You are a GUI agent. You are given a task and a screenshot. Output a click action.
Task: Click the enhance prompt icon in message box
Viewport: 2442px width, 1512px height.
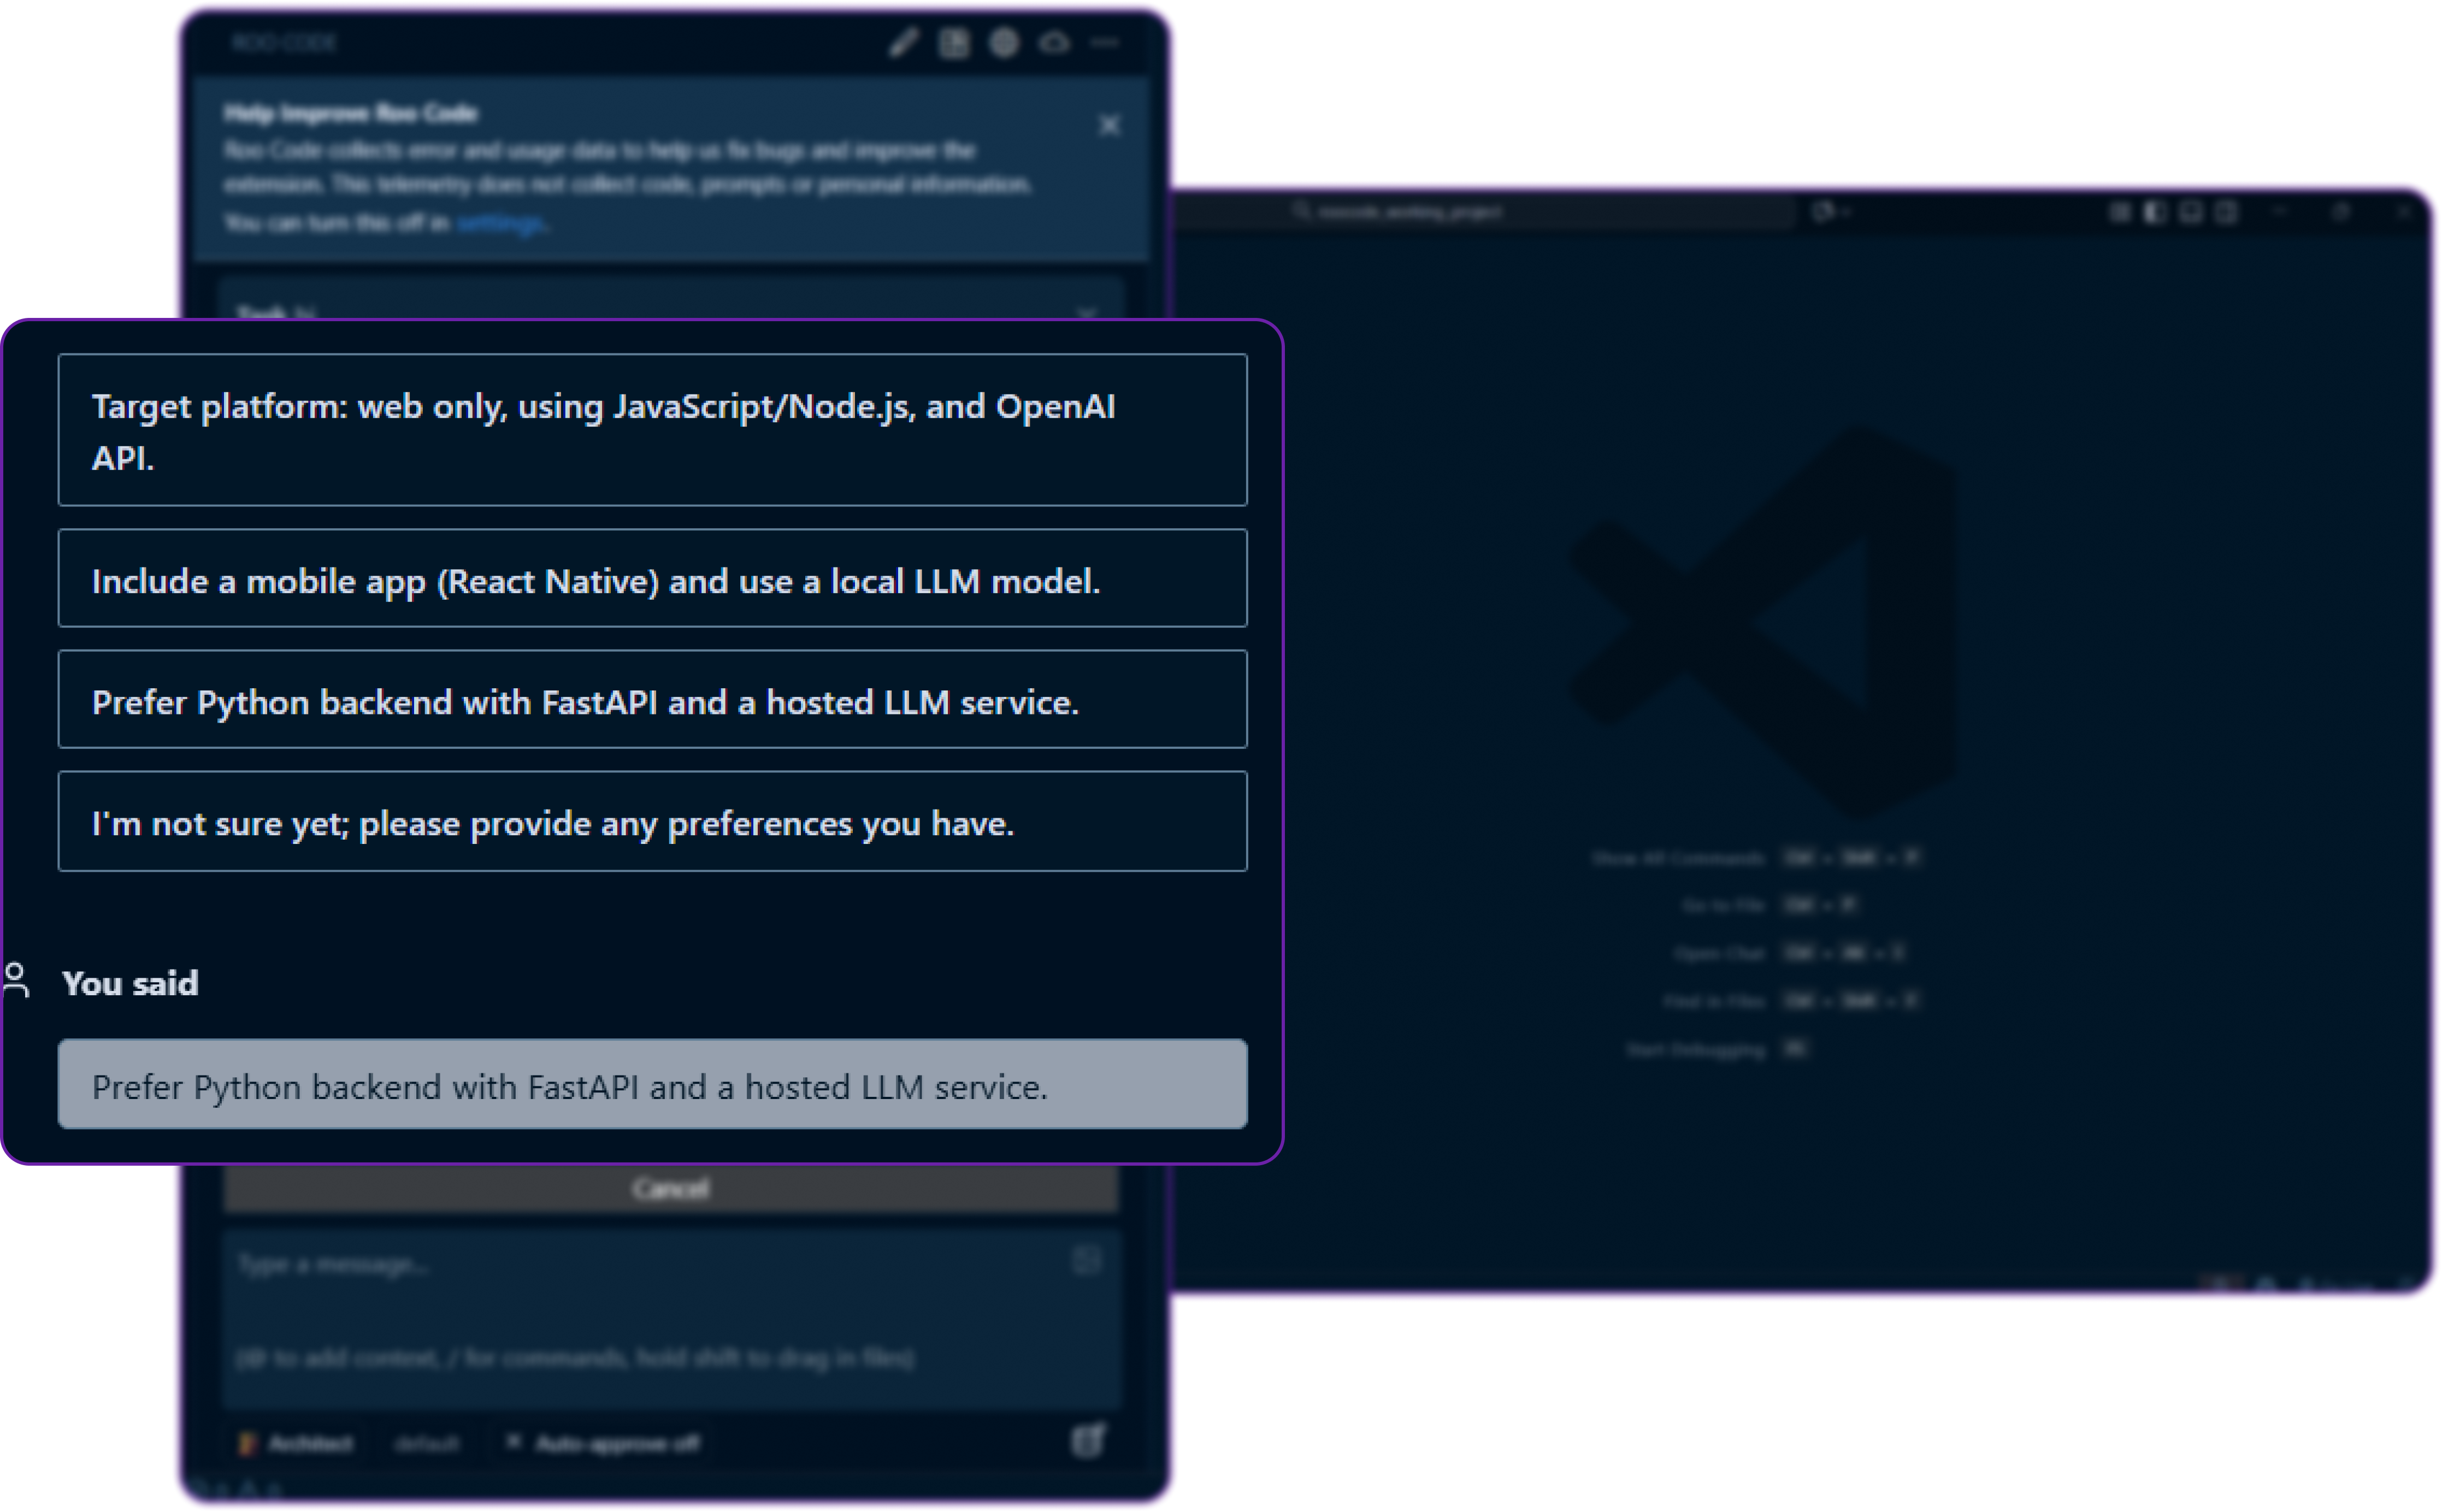coord(1086,1261)
